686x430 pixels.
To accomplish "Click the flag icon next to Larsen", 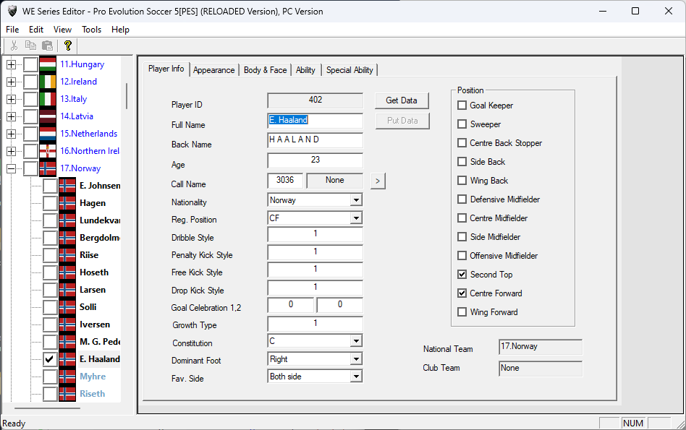I will tap(67, 290).
